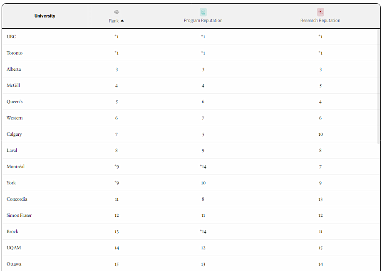
Task: Click Calgary's Program Reputation value 5
Action: click(x=203, y=134)
